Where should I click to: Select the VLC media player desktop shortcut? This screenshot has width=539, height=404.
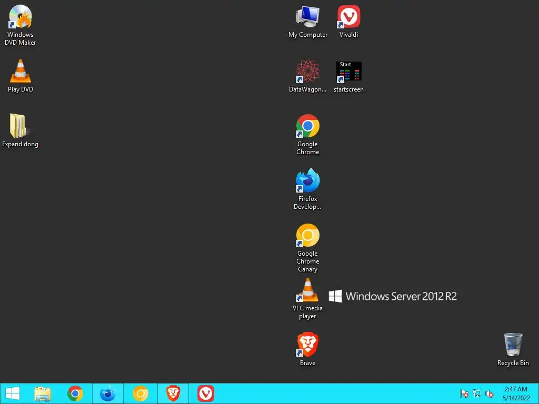point(307,299)
